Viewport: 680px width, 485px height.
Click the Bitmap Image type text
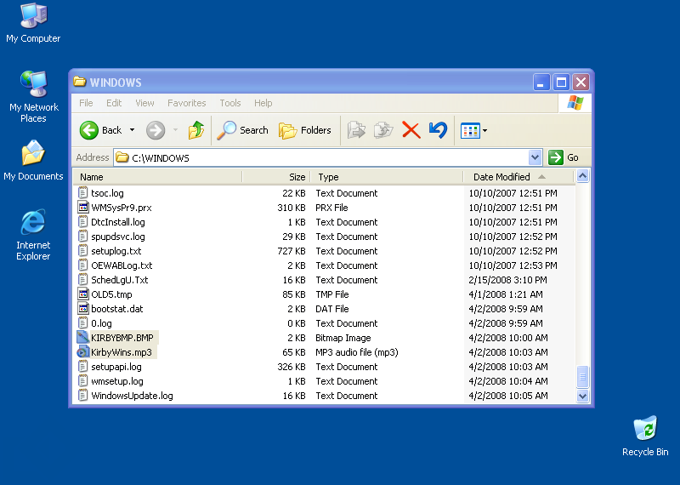click(343, 338)
